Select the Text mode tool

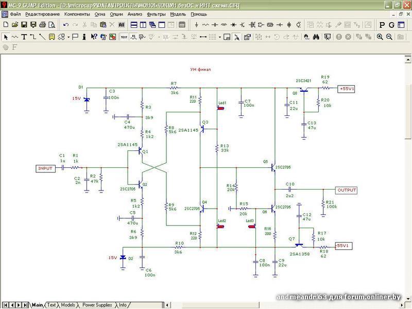(x=24, y=37)
